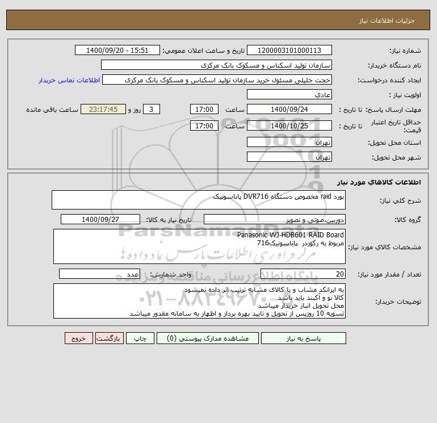This screenshot has height=423, width=437.
Task: Click تاریخ نیاز به کالا field 1400/09/27
Action: click(100, 219)
